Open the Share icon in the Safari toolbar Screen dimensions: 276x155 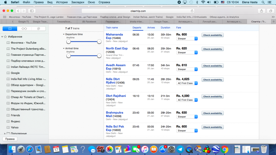tap(261, 11)
